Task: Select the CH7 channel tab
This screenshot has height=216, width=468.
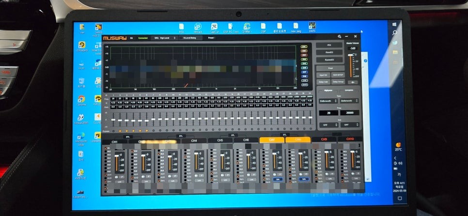Action: coord(271,140)
